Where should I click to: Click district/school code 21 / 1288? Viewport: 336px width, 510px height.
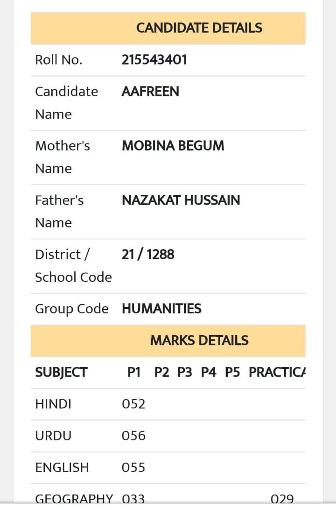[x=148, y=254]
